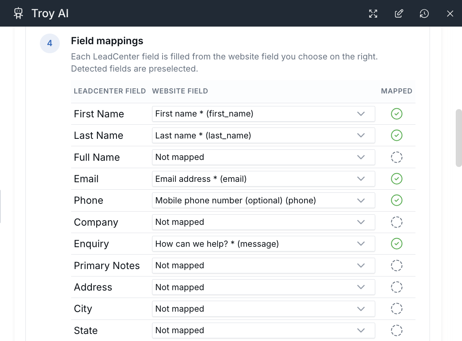Click the unmapped dashed circle for City
Viewport: 462px width, 341px height.
coord(397,309)
